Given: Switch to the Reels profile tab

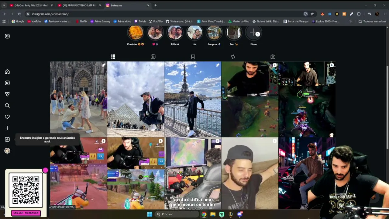Looking at the screenshot, I should 153,57.
